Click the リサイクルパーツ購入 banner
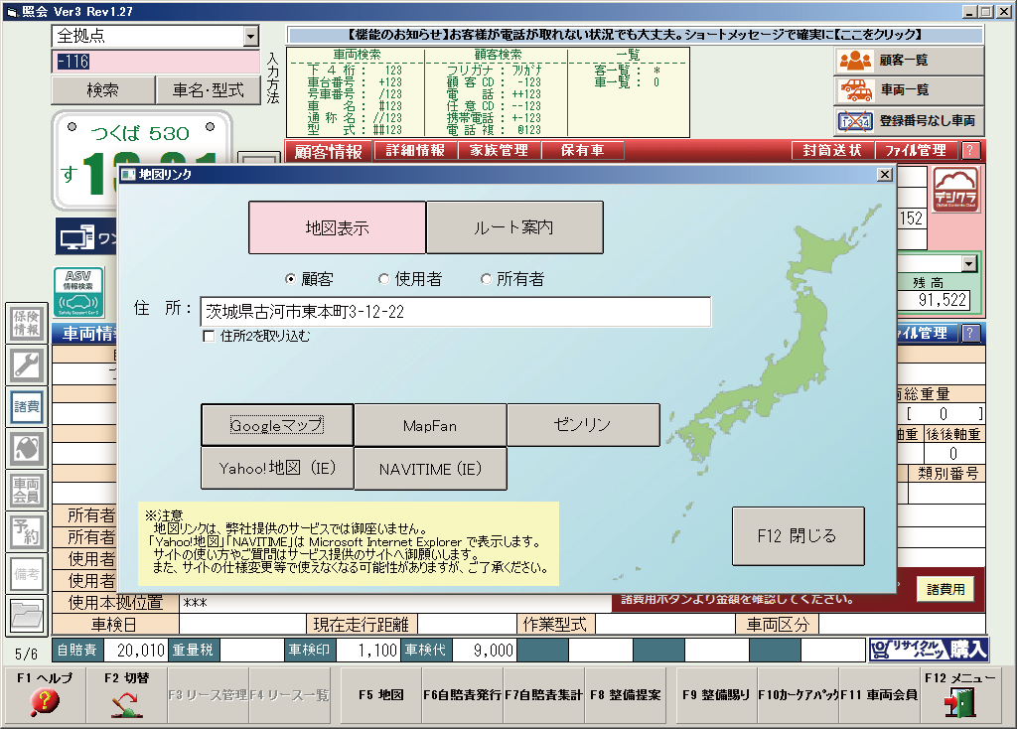 [x=929, y=650]
